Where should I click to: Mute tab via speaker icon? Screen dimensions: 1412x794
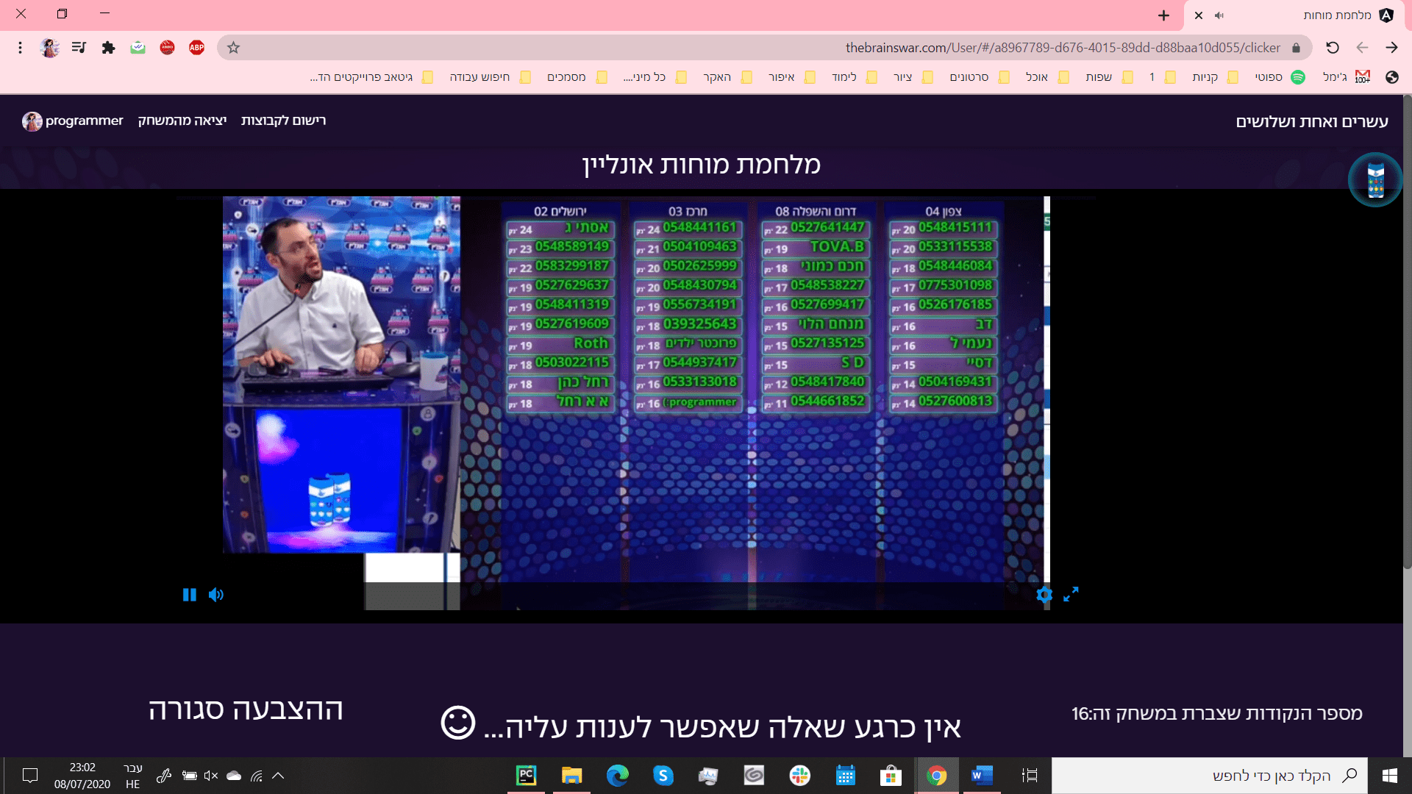tap(1219, 15)
